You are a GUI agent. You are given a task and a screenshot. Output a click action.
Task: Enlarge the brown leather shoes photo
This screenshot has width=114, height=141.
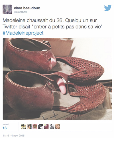point(57,79)
